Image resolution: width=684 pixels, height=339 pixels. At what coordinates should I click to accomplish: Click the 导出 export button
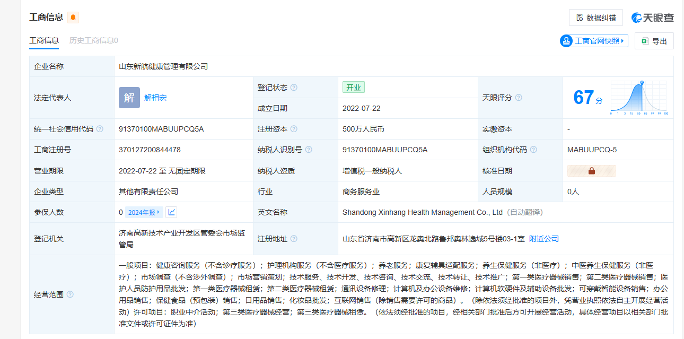[654, 41]
